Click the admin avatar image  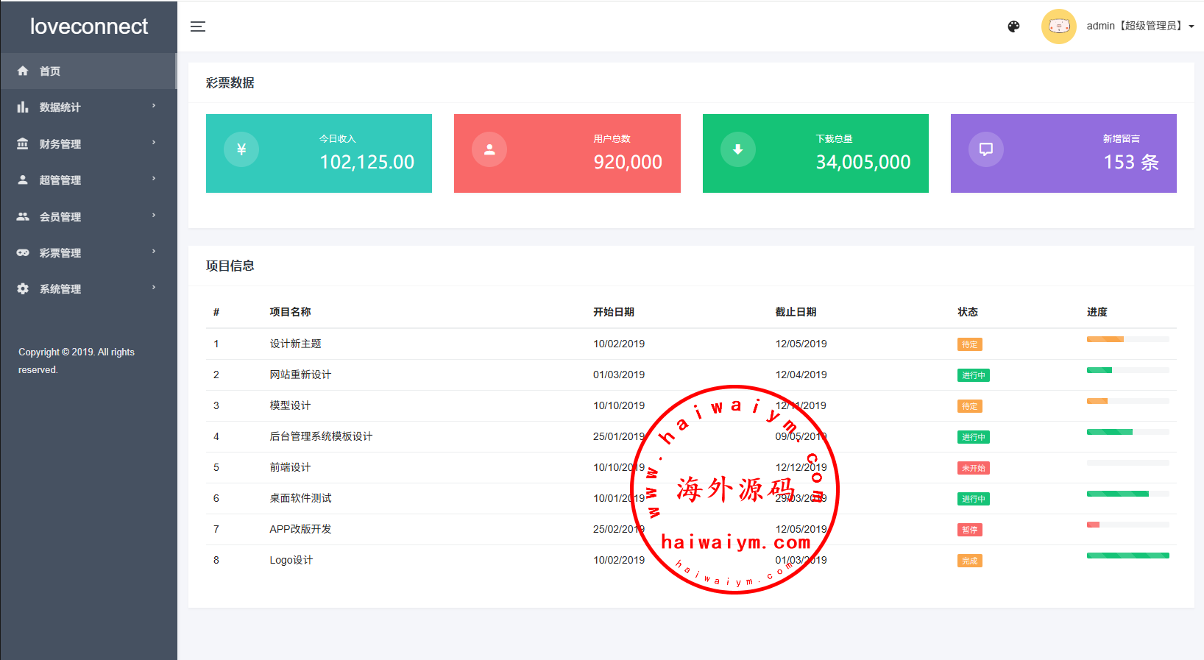coord(1058,26)
